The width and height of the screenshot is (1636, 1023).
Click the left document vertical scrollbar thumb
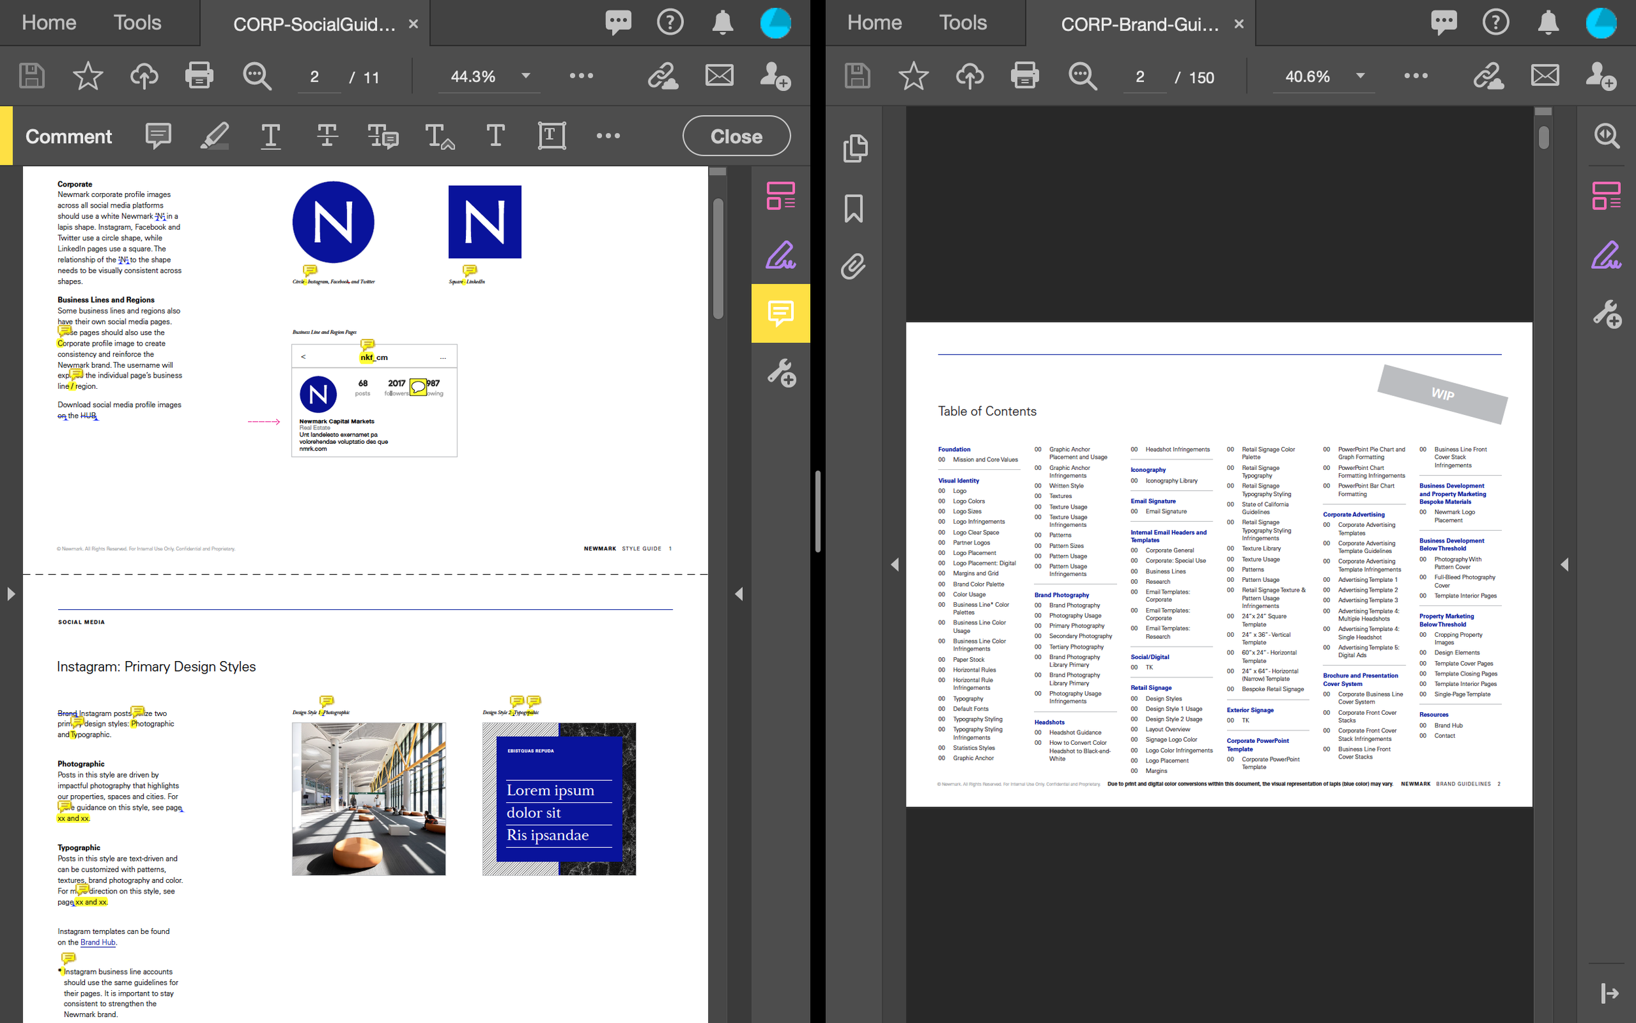point(718,257)
